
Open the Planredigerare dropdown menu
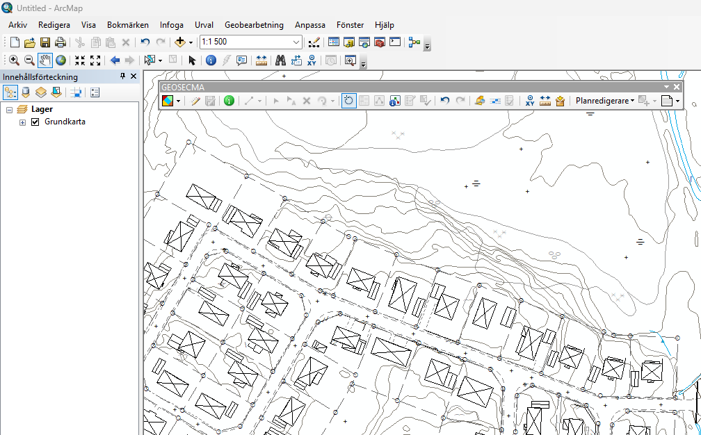pos(604,101)
